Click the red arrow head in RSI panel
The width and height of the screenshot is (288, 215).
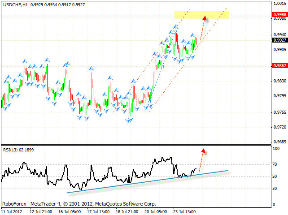203,150
